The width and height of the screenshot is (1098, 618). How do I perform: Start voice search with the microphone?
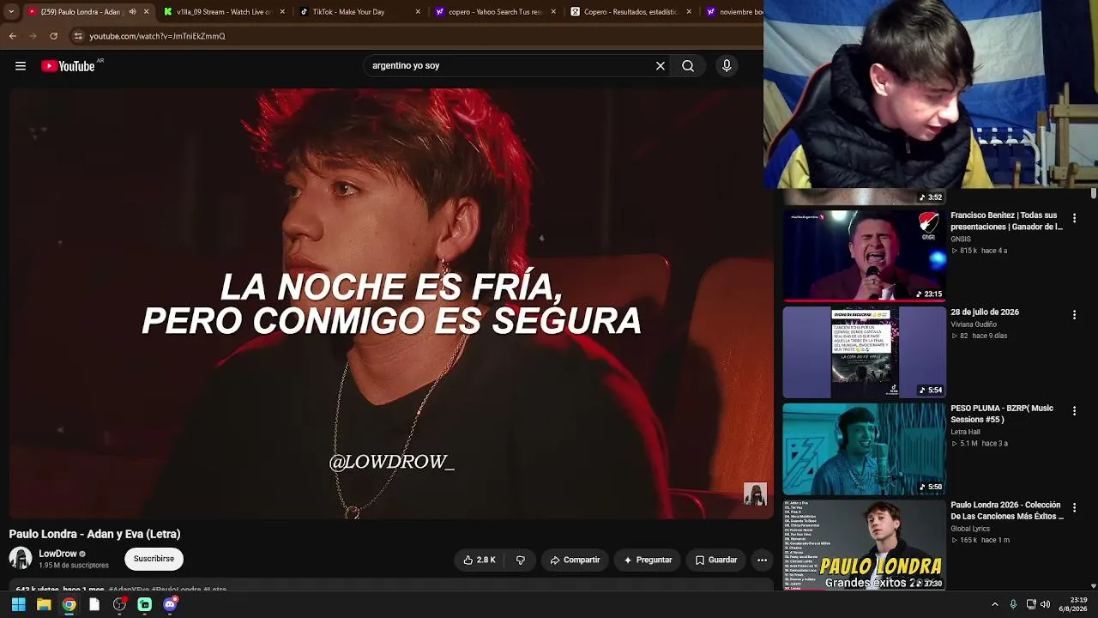pos(727,66)
